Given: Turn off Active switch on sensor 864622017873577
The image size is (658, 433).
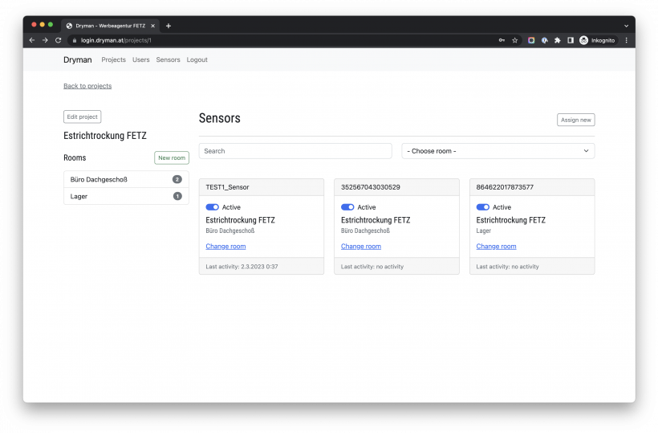Looking at the screenshot, I should pyautogui.click(x=483, y=207).
